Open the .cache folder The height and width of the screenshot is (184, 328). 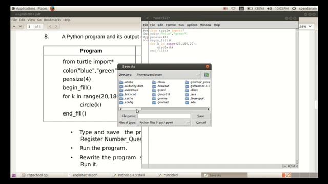[127, 98]
